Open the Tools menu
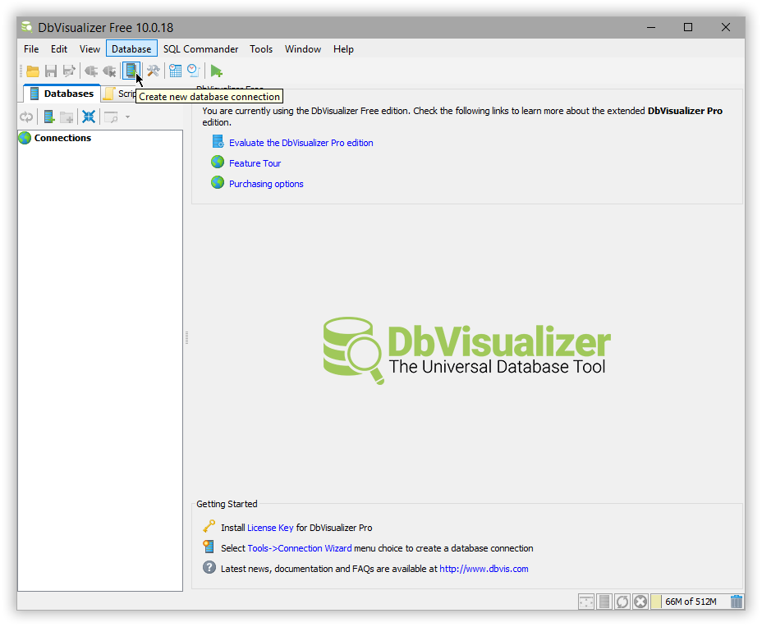762x627 pixels. [x=261, y=49]
